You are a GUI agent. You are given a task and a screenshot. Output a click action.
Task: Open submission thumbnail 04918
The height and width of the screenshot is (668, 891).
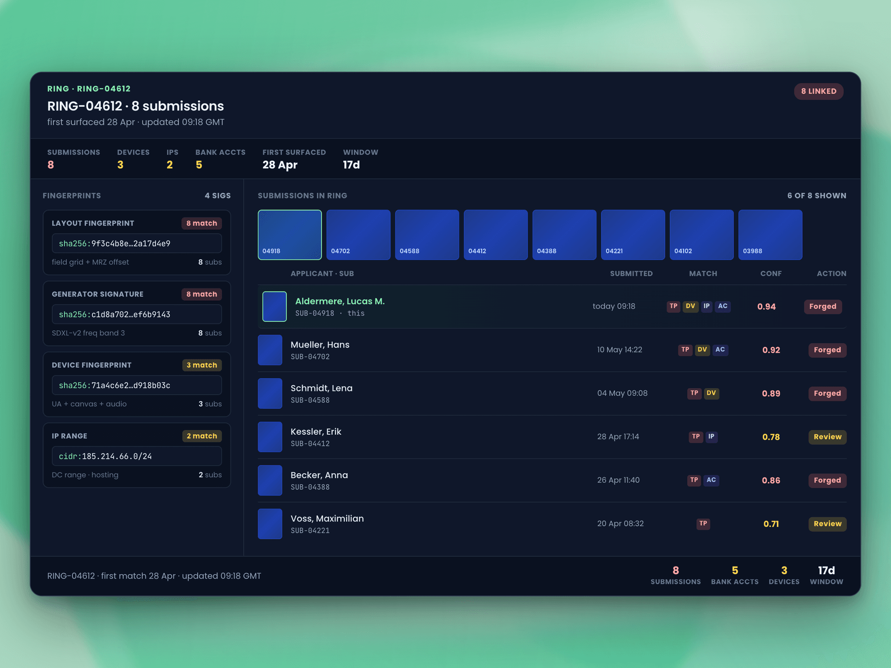(290, 235)
